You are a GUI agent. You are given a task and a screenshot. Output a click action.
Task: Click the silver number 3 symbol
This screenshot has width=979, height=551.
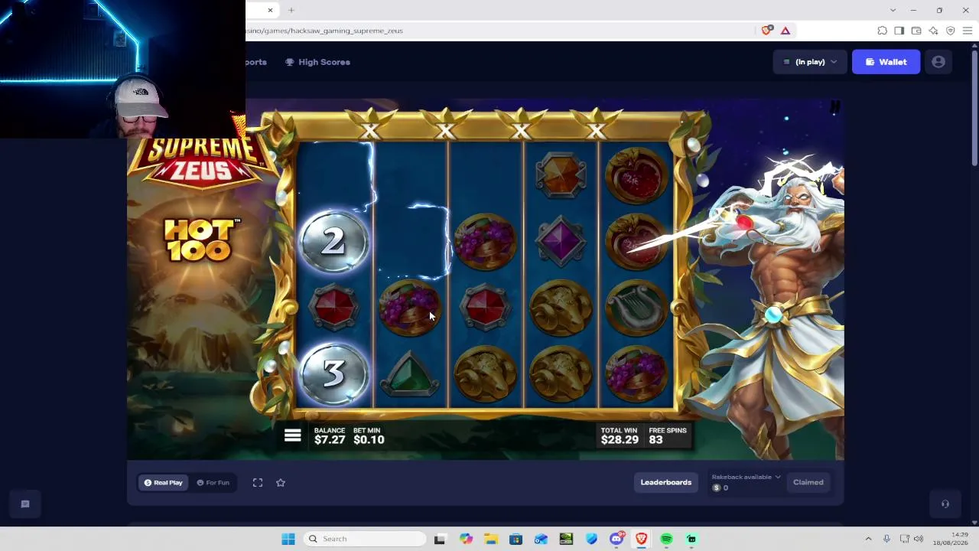[333, 373]
